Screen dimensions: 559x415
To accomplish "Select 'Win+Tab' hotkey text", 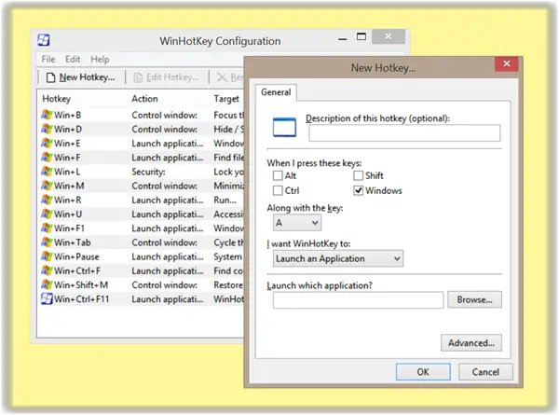I will point(73,242).
